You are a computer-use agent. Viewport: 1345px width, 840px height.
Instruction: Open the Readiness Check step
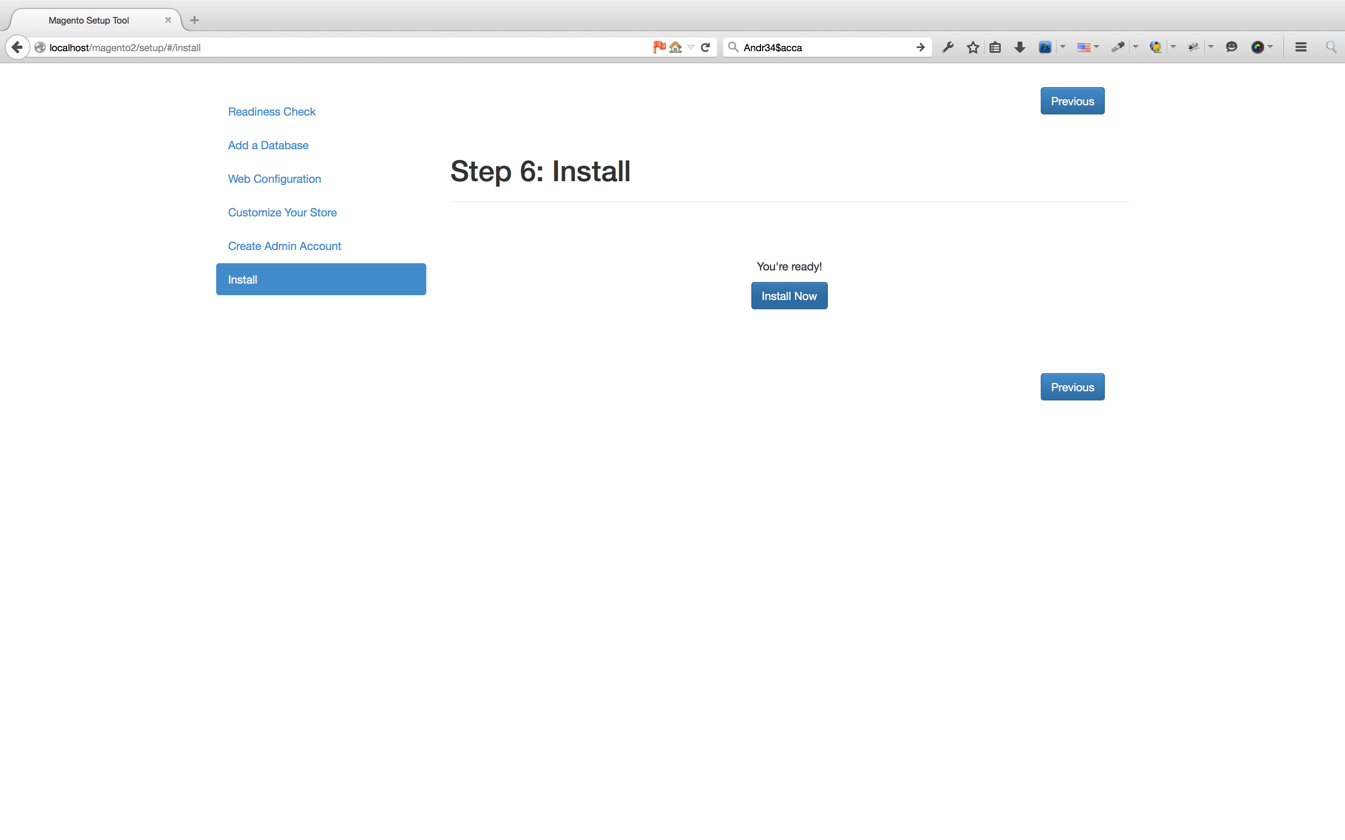click(271, 112)
